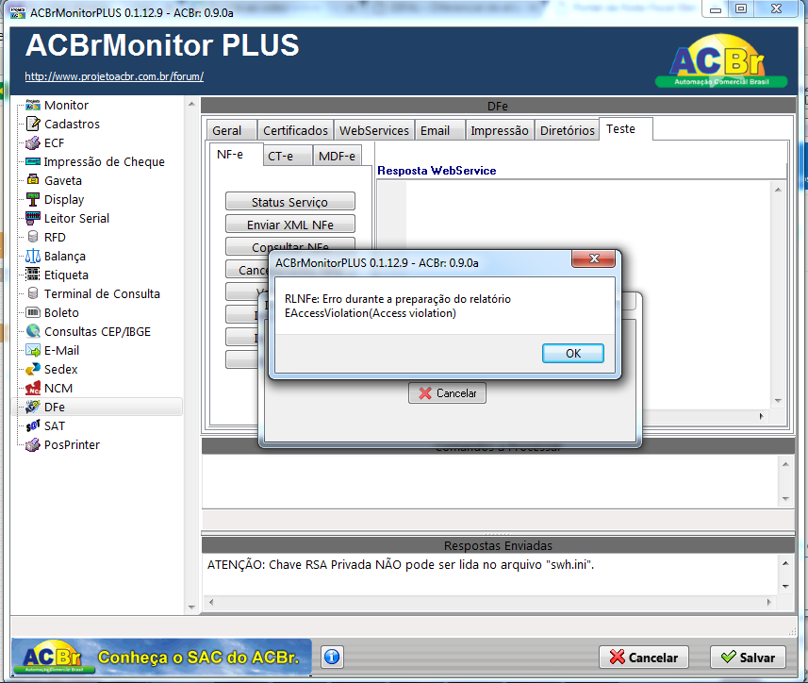Open the Etiqueta barcode icon

[33, 275]
